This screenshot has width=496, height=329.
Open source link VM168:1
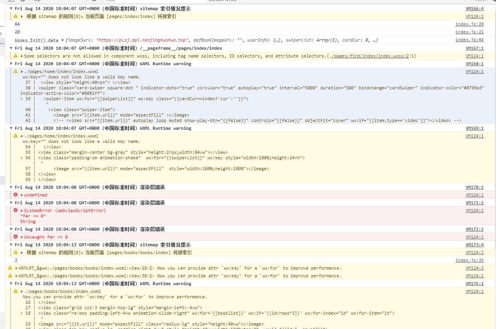point(475,64)
